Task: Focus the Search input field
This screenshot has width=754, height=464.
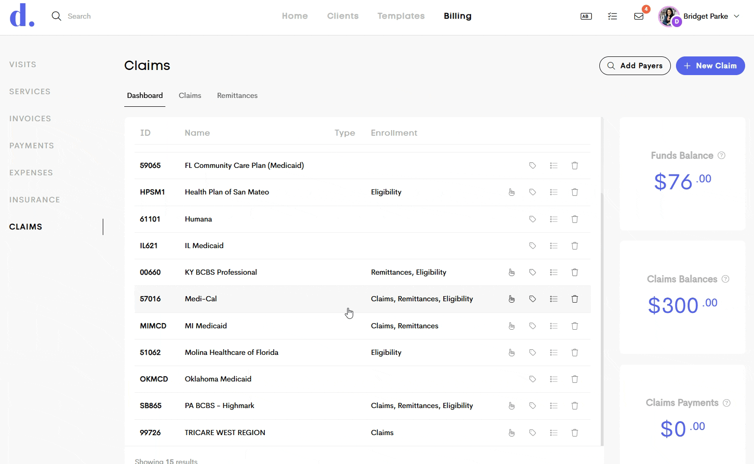Action: (x=79, y=16)
